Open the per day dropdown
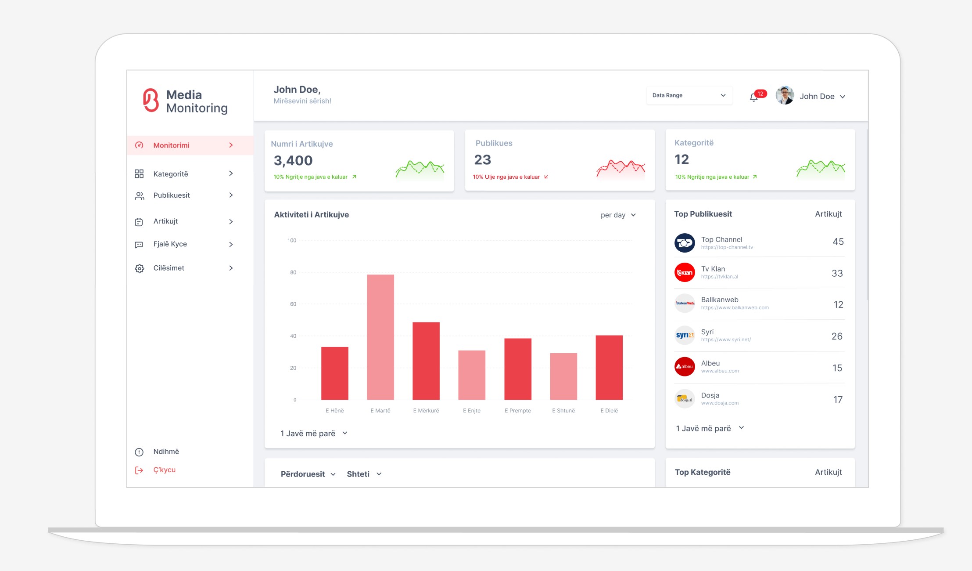The height and width of the screenshot is (571, 972). coord(618,215)
